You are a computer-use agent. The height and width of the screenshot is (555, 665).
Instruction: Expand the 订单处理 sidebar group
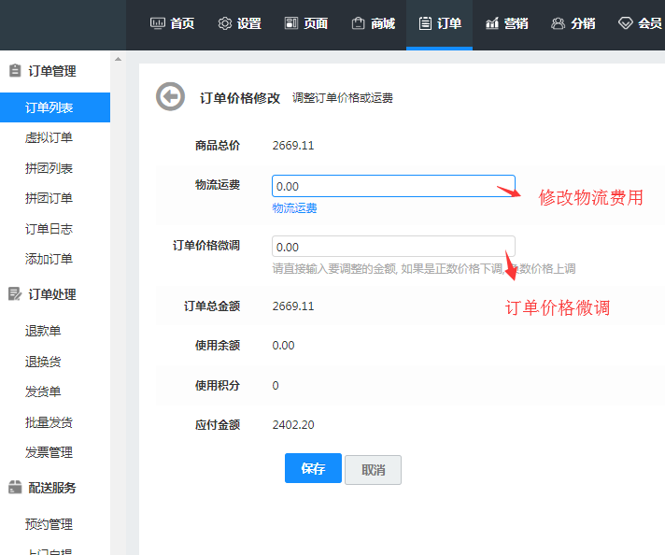[x=52, y=294]
